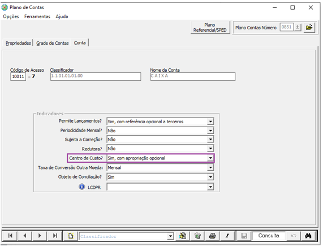Open the Centro de Custo dropdown

coord(210,158)
